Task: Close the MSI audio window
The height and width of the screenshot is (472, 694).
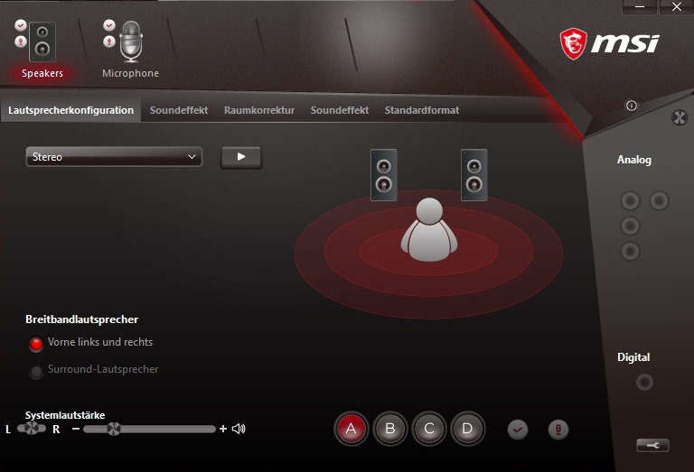Action: pyautogui.click(x=677, y=6)
